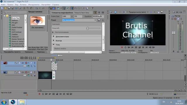Select the Normal Edit tool icon
The width and height of the screenshot is (187, 105).
(72, 8)
